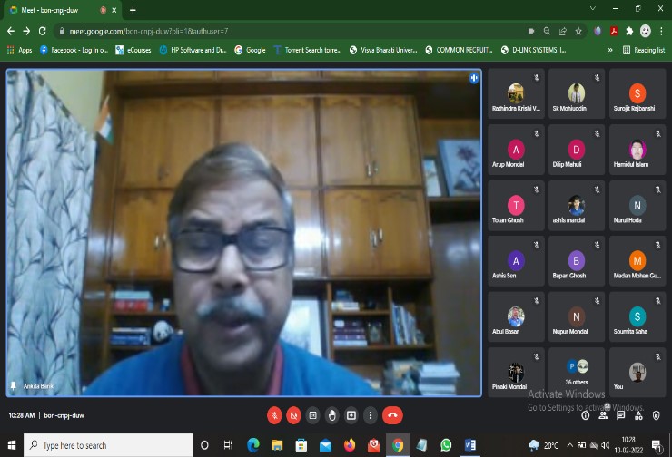Click the Adobe Acrobat extension icon
672x457 pixels.
coord(614,31)
